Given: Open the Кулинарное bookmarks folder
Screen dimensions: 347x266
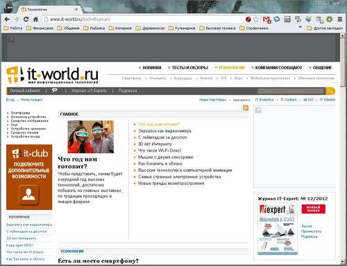Looking at the screenshot, I should (182, 28).
